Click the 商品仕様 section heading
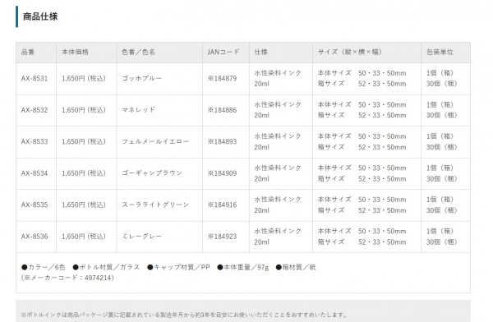 (x=40, y=16)
